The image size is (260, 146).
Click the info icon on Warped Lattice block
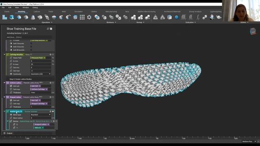tap(50, 97)
